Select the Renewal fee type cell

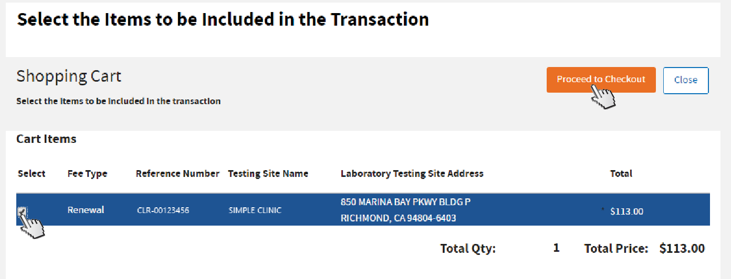click(x=86, y=210)
